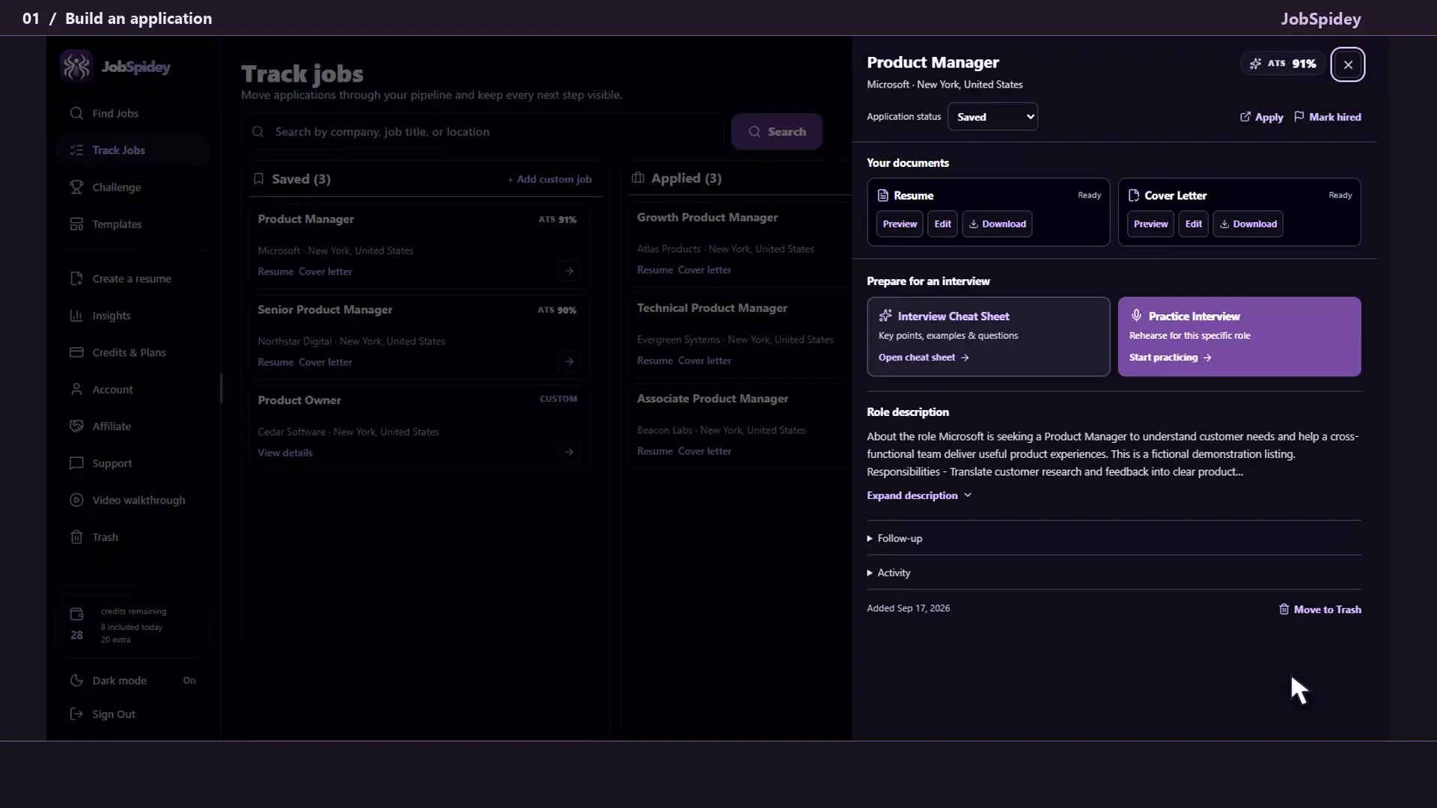Image resolution: width=1437 pixels, height=808 pixels.
Task: Click the Apply external link
Action: click(x=1261, y=117)
